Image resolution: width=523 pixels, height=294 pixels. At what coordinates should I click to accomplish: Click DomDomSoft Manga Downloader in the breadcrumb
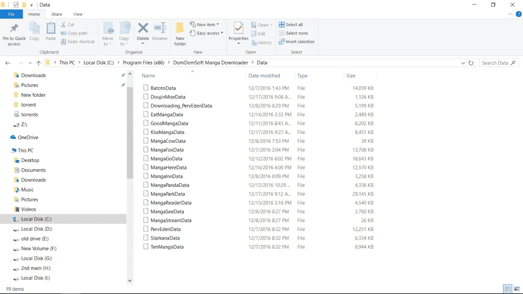211,63
